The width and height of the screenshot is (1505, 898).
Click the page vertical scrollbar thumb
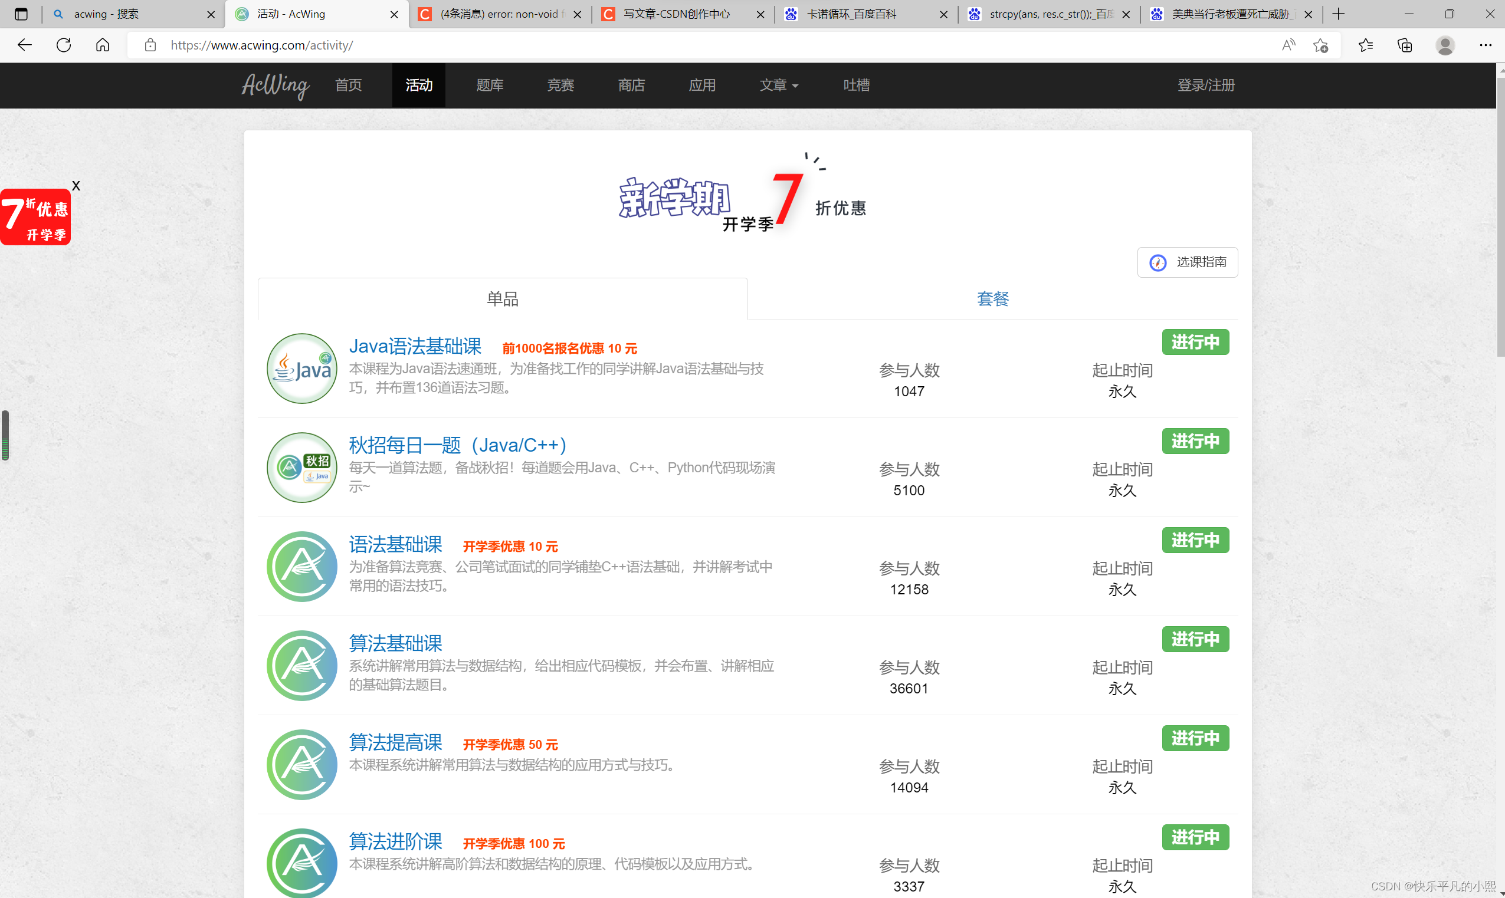click(1500, 218)
